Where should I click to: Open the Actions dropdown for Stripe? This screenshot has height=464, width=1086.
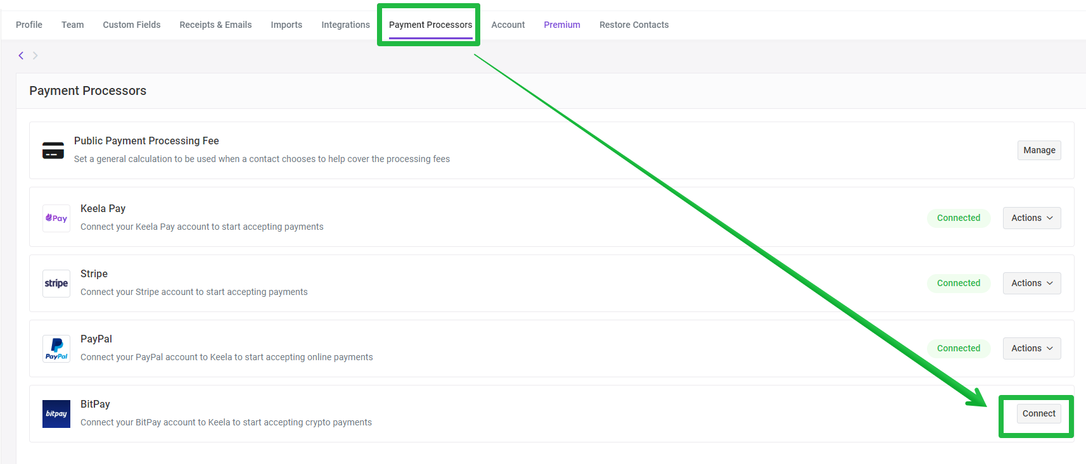click(x=1032, y=283)
